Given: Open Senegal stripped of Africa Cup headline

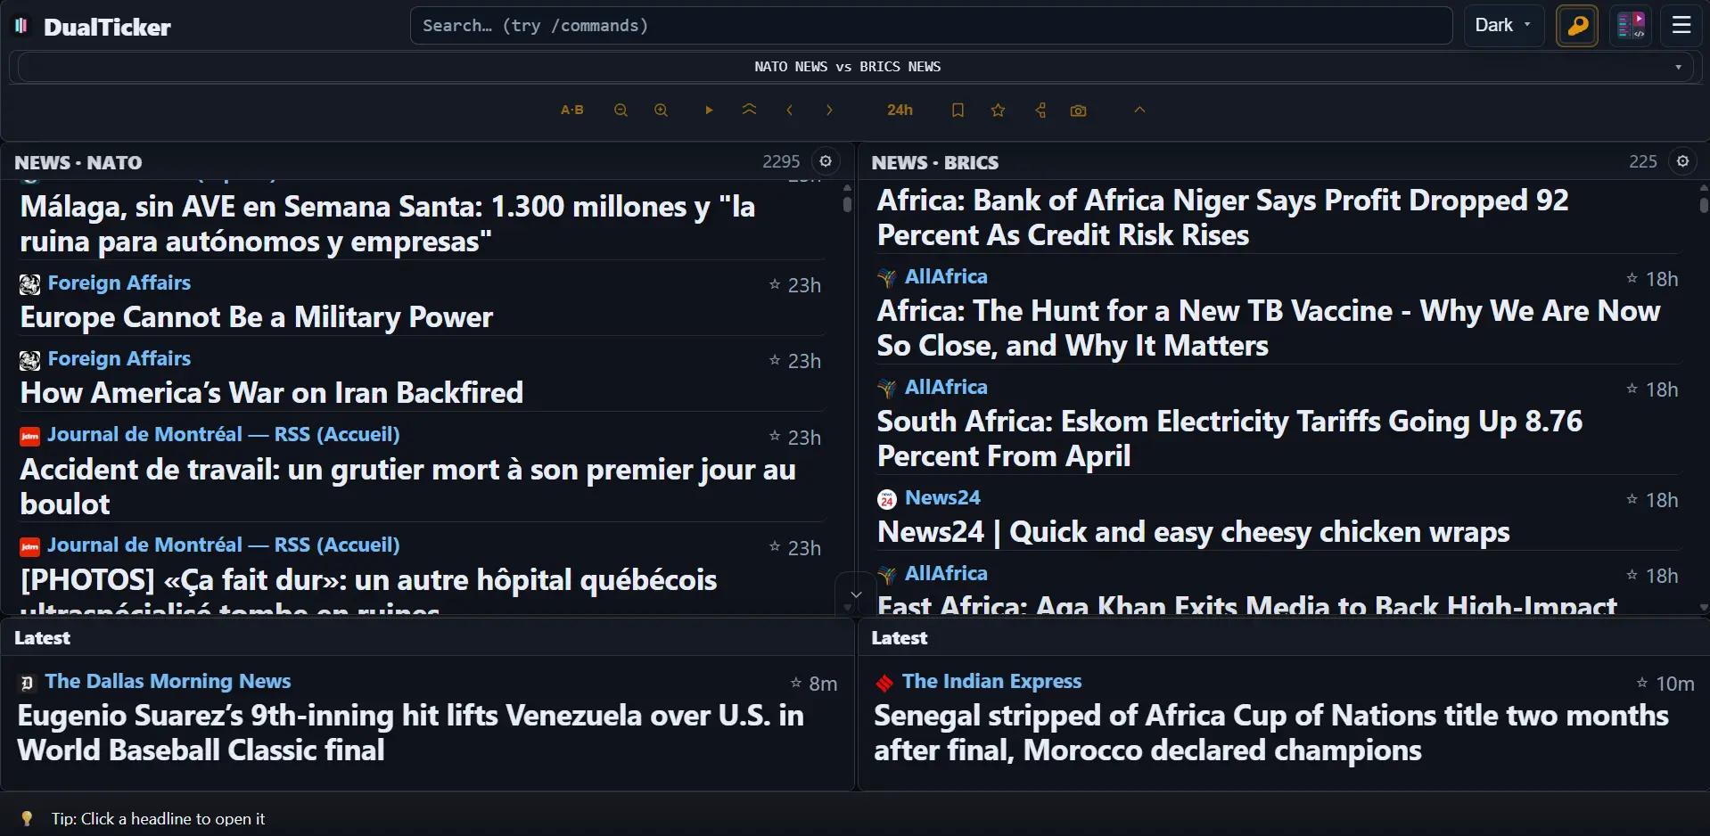Looking at the screenshot, I should (x=1270, y=733).
